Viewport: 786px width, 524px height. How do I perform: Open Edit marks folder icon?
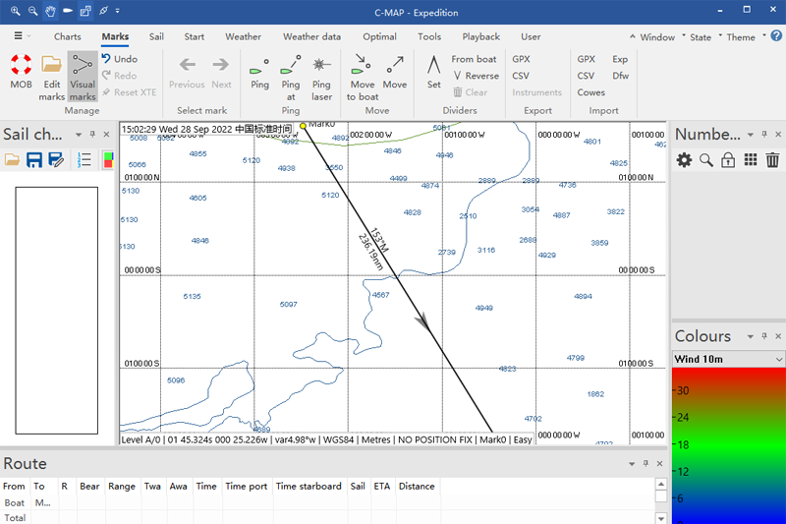pos(51,65)
